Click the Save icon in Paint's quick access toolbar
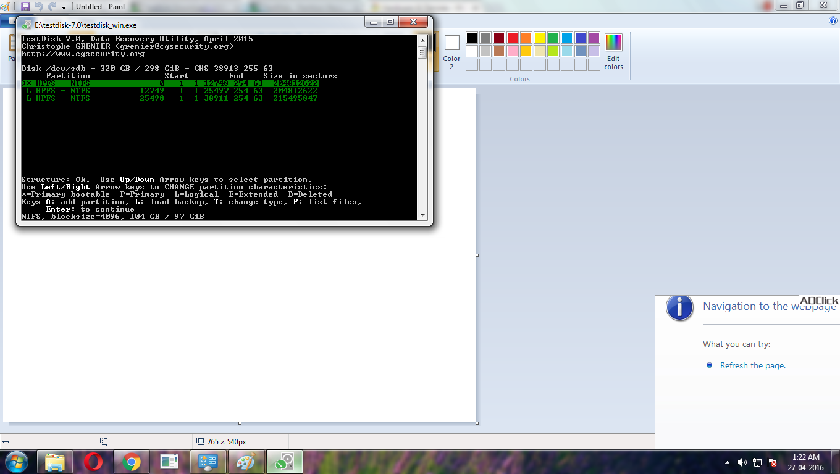This screenshot has width=840, height=474. [25, 6]
